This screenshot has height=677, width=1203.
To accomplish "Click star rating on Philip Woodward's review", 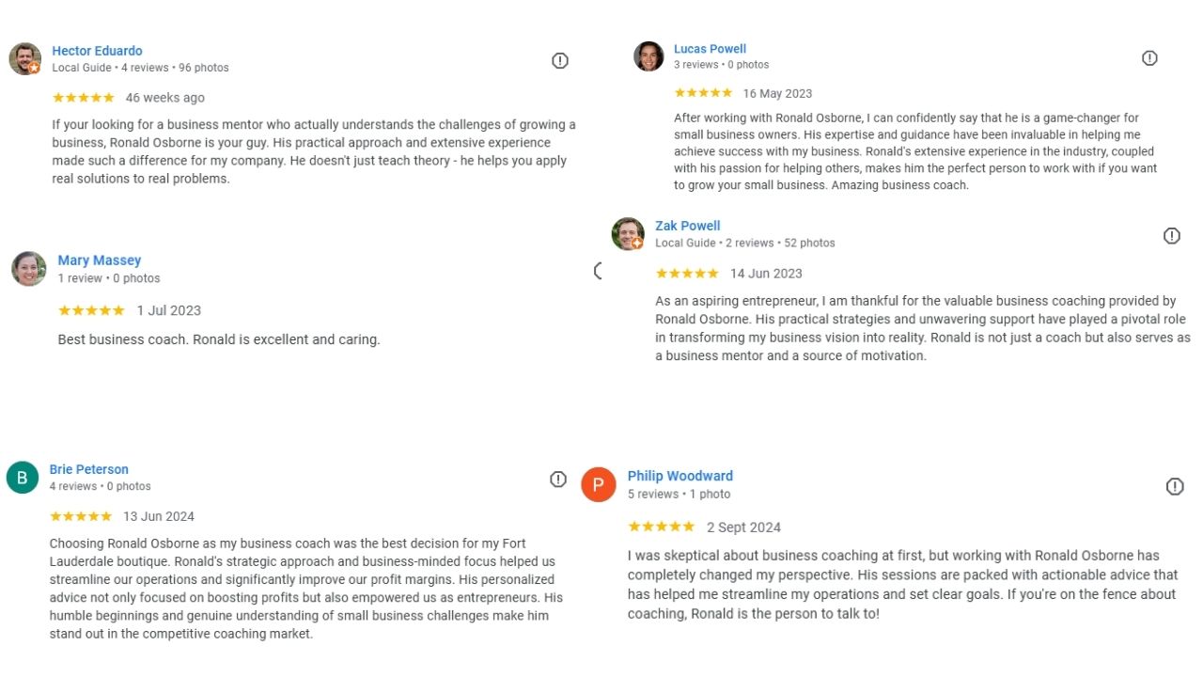I will (661, 527).
